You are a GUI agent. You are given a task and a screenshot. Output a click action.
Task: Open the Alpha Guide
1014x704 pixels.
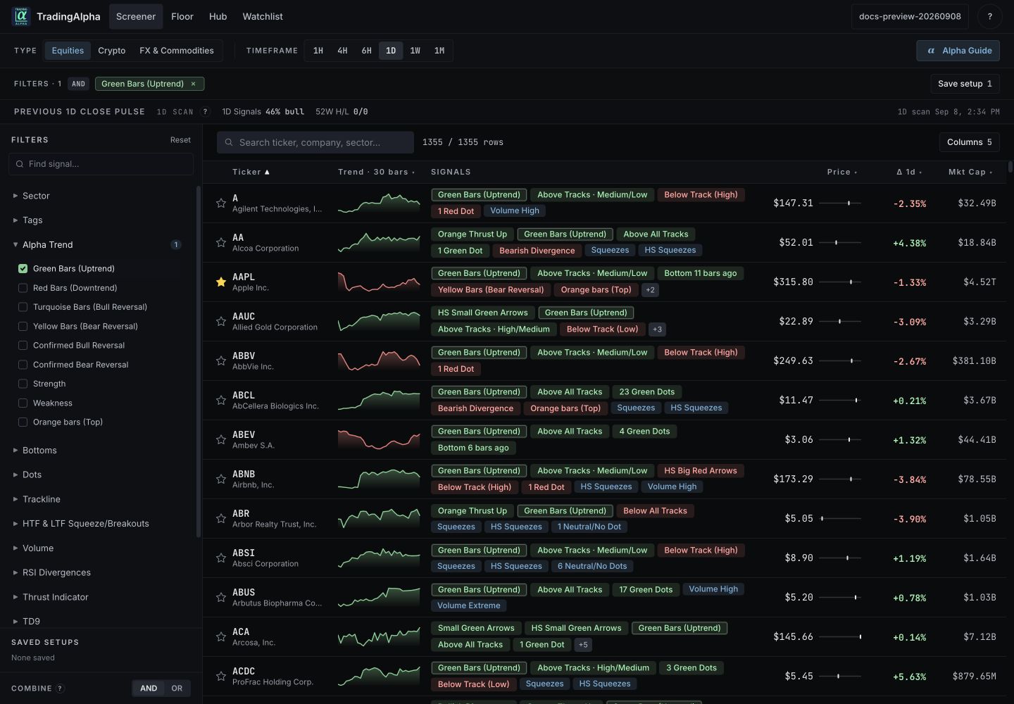(x=958, y=51)
